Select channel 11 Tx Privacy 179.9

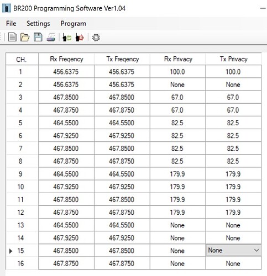click(233, 199)
